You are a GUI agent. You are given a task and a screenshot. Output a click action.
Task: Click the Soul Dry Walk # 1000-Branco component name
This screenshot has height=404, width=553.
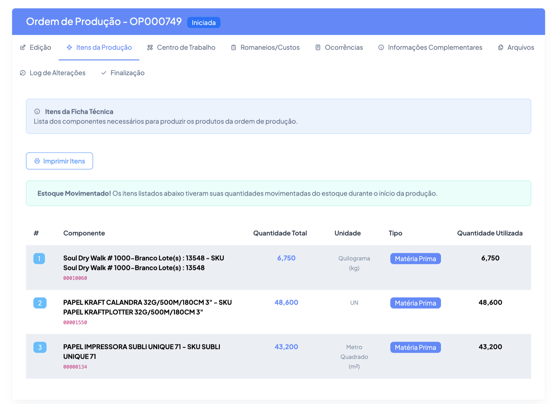[143, 263]
